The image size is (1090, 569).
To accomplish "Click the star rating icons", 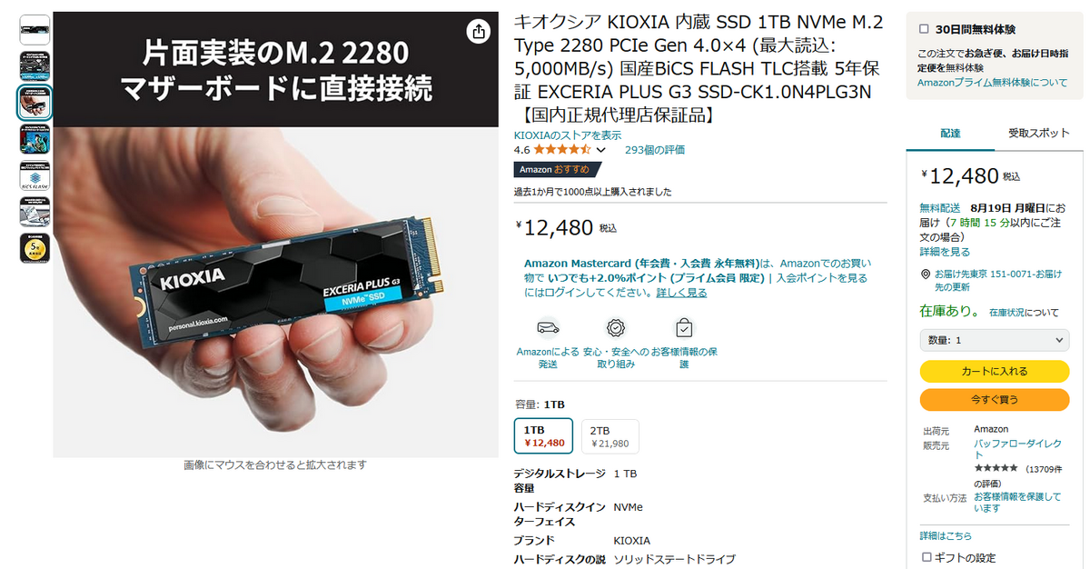I will point(562,149).
